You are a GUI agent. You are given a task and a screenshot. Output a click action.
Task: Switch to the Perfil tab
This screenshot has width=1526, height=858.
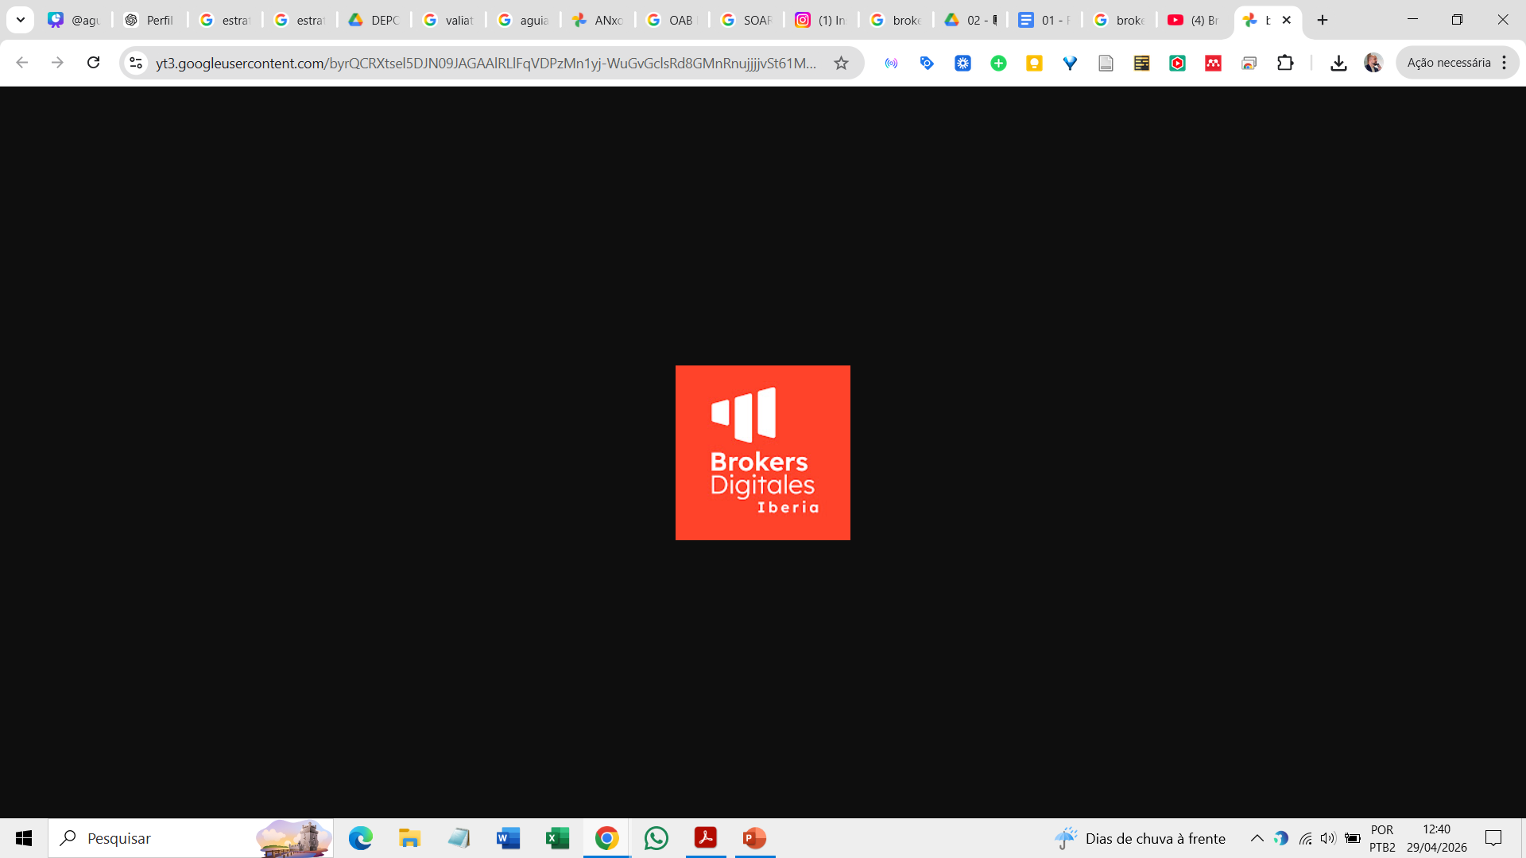(150, 20)
